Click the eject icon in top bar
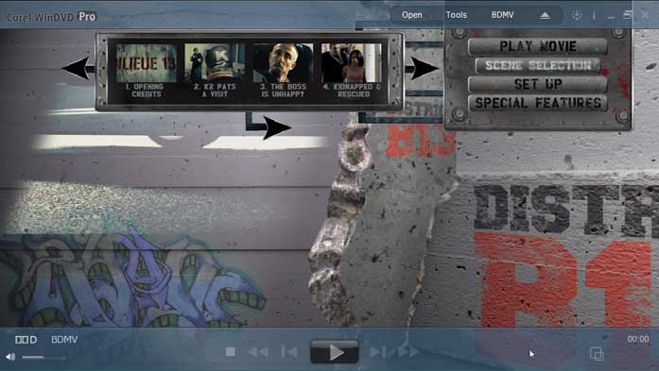 pyautogui.click(x=545, y=15)
